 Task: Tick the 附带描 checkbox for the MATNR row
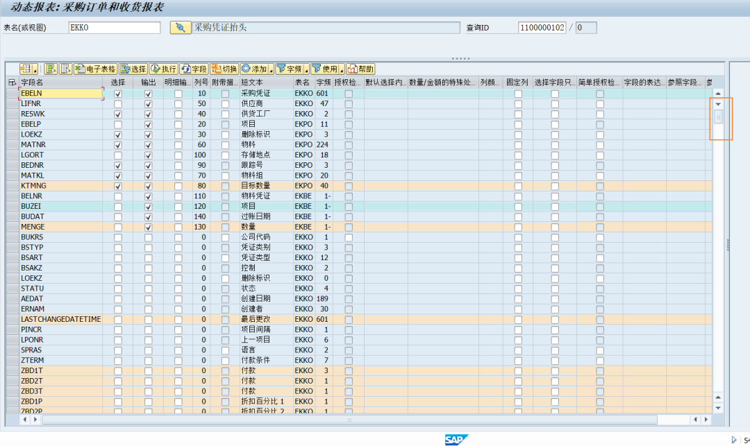(225, 145)
